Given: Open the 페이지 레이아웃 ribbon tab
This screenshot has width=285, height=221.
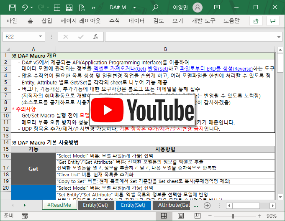Looking at the screenshot, I should click(81, 21).
